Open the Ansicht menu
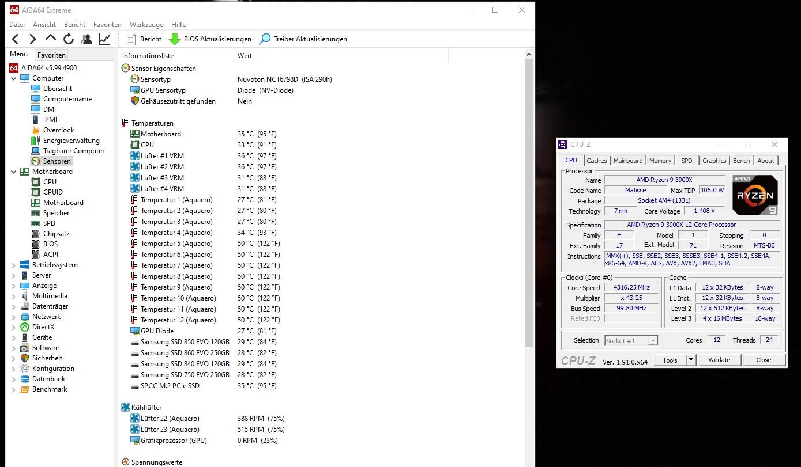The width and height of the screenshot is (801, 467). click(44, 25)
